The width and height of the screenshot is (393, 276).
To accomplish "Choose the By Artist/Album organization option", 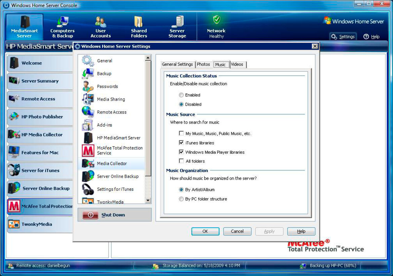I will pyautogui.click(x=181, y=190).
